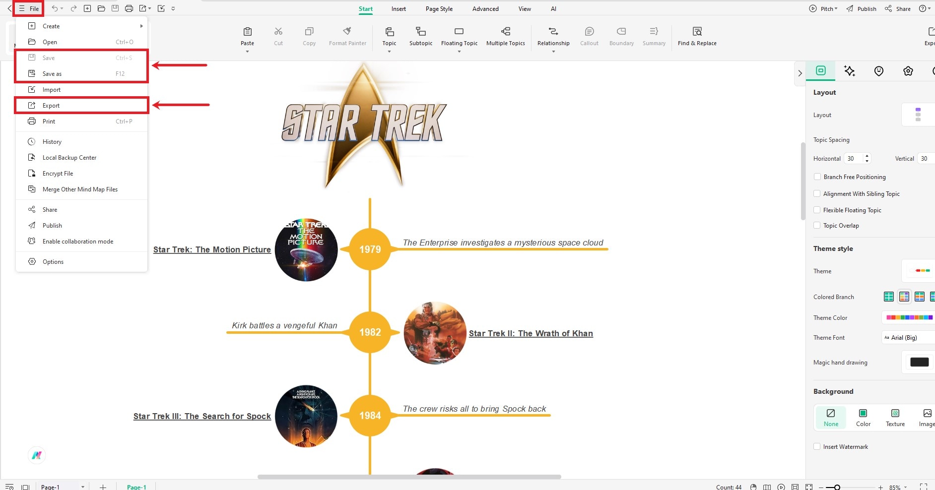Add a new page with plus button
This screenshot has height=490, width=935.
(103, 487)
